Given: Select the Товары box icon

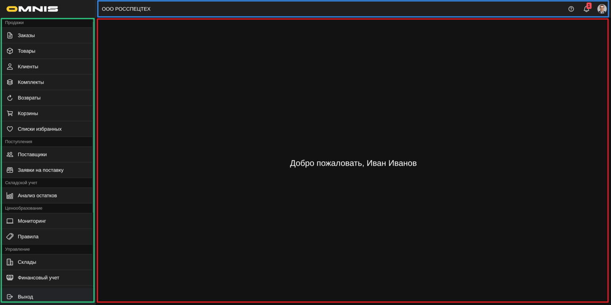Looking at the screenshot, I should [x=10, y=51].
